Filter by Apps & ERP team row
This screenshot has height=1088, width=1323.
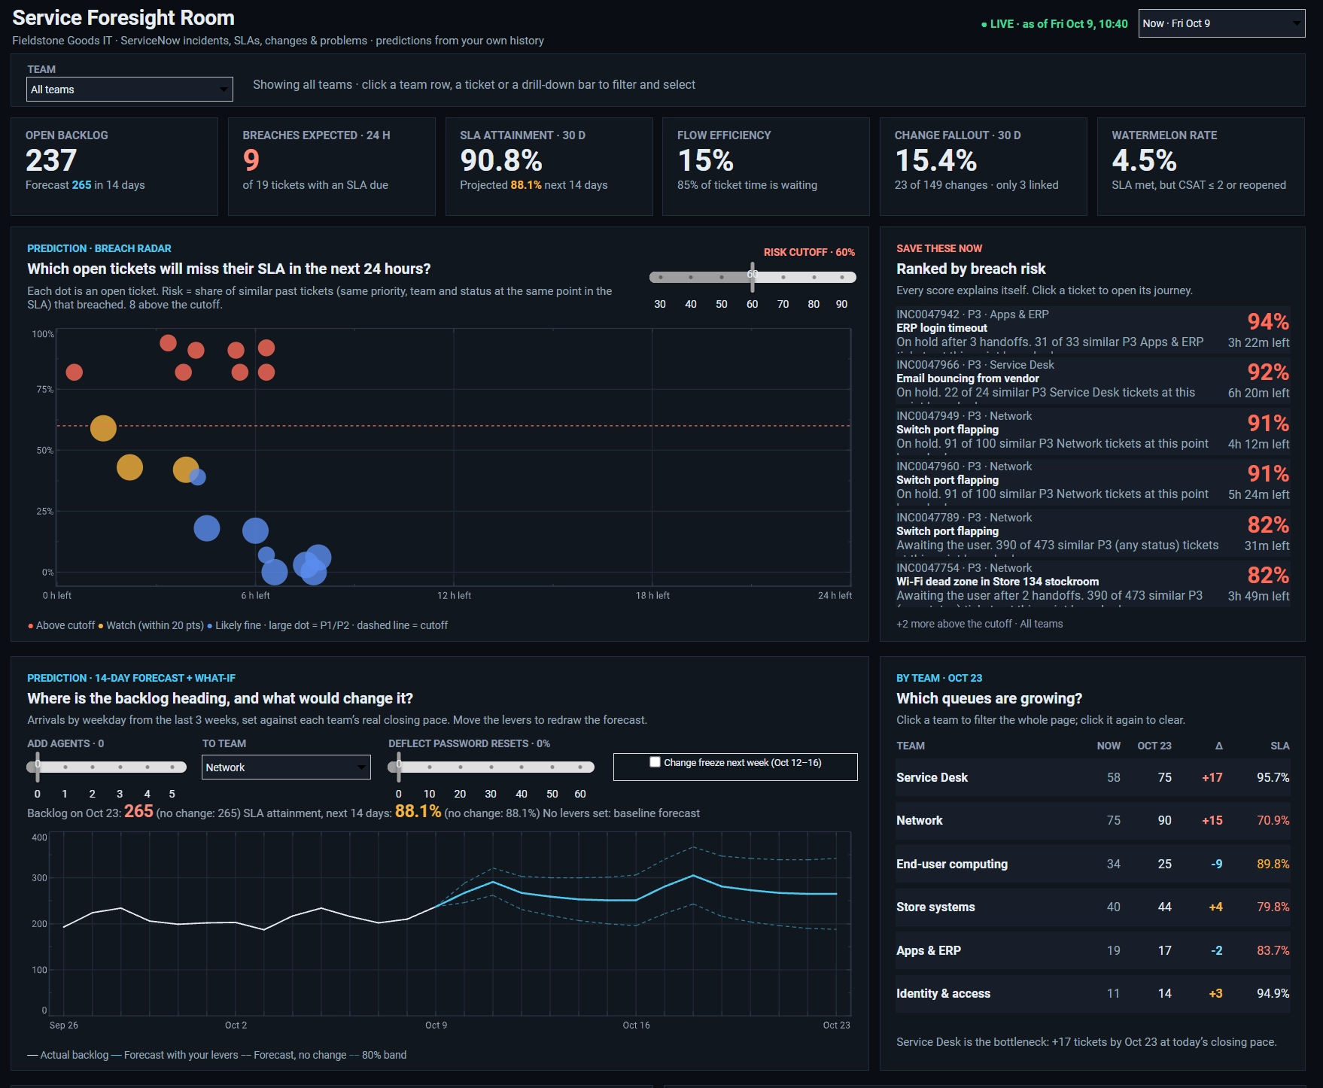pos(1093,950)
